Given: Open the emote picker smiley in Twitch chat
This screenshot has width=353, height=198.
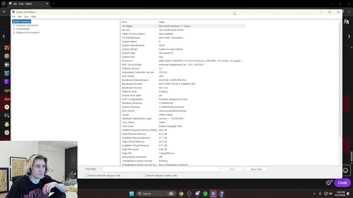Looking at the screenshot, I should (x=345, y=170).
